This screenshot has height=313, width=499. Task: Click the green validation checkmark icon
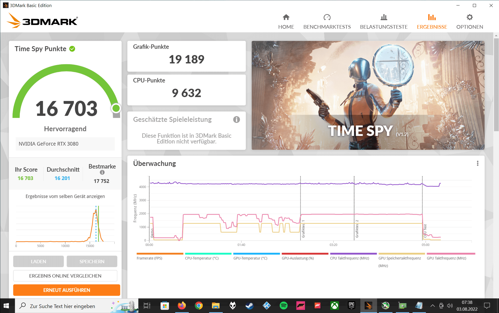click(x=72, y=49)
